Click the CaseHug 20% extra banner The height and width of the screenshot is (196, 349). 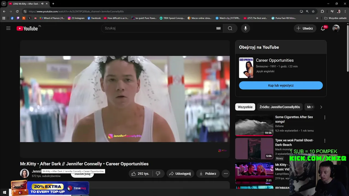[50, 188]
